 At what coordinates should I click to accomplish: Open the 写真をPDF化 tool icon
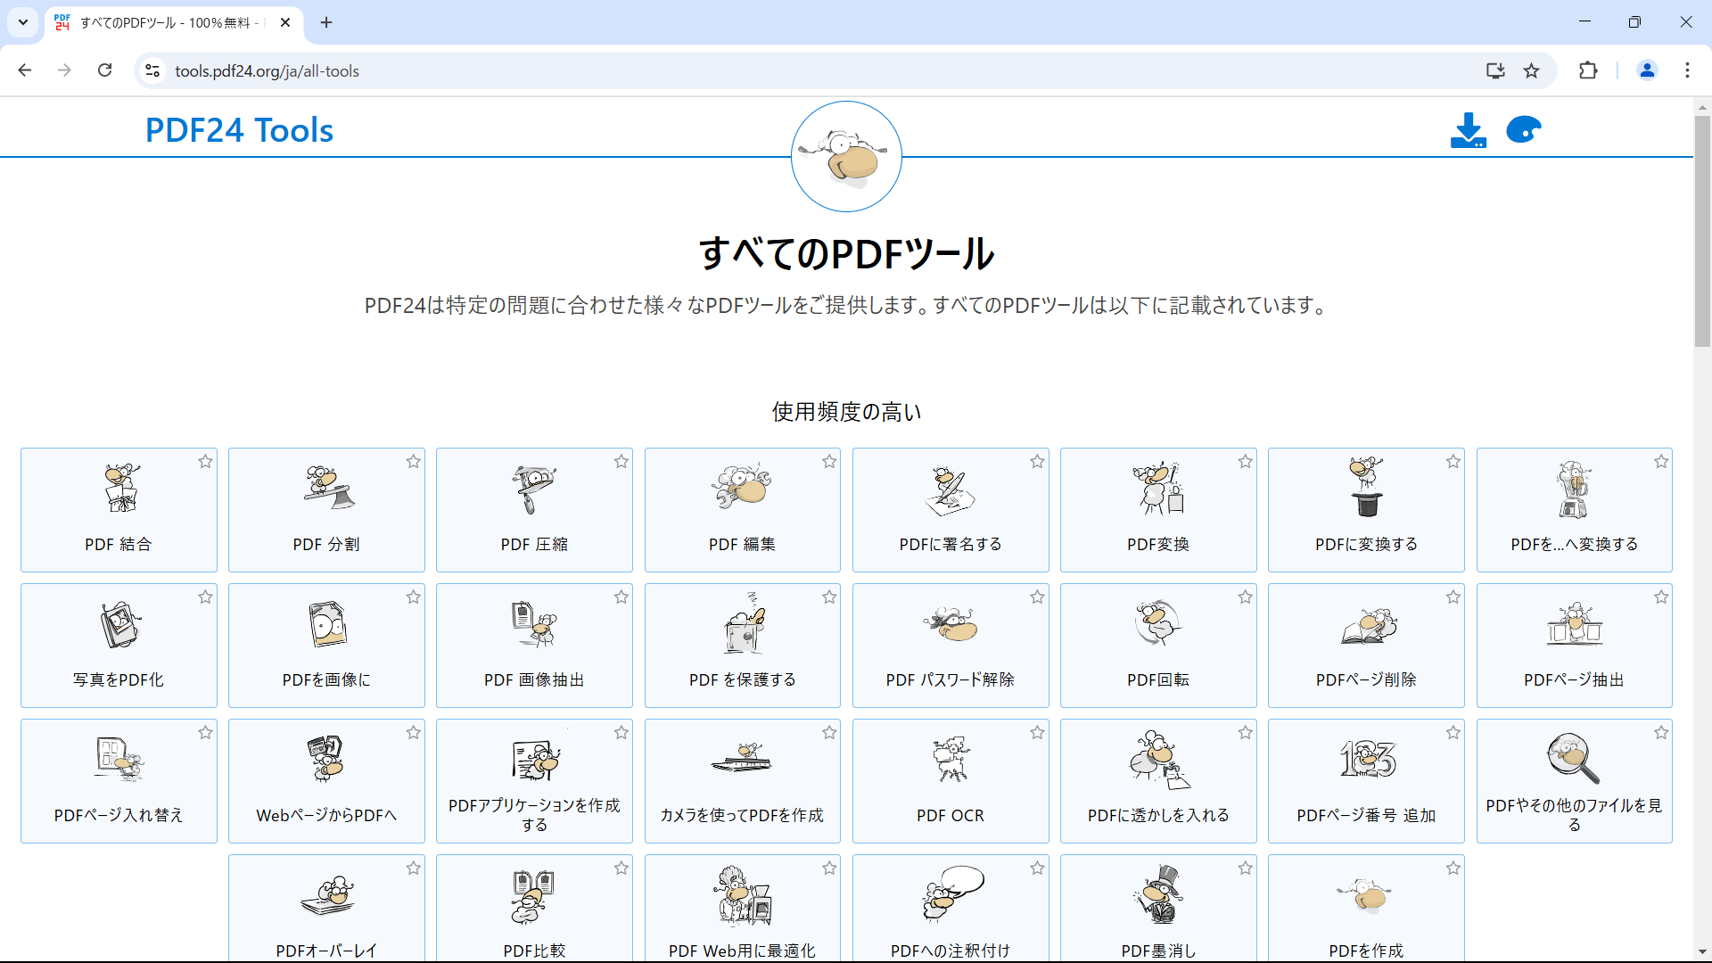click(x=119, y=624)
